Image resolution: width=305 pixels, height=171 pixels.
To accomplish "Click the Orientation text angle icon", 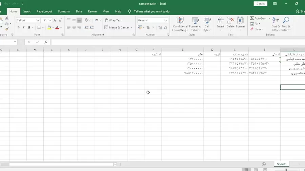I will click(x=86, y=20).
